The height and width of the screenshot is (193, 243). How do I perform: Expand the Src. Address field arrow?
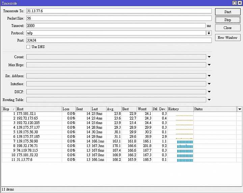click(x=209, y=76)
